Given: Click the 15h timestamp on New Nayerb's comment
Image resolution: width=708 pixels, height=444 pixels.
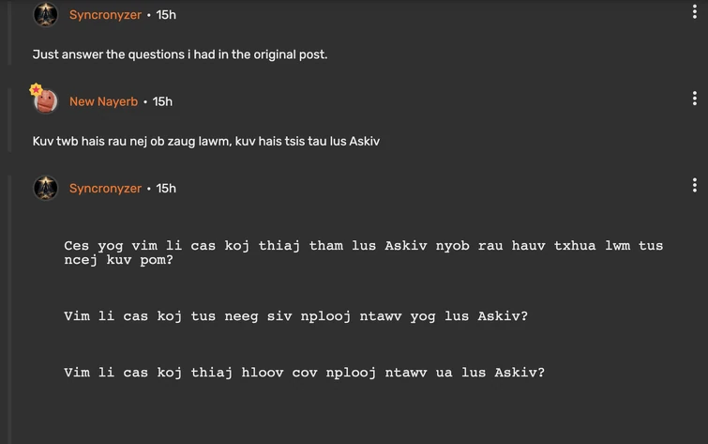Looking at the screenshot, I should (162, 101).
